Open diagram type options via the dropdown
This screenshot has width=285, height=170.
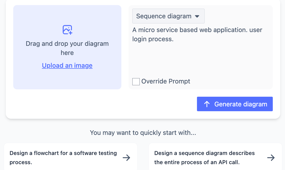168,16
